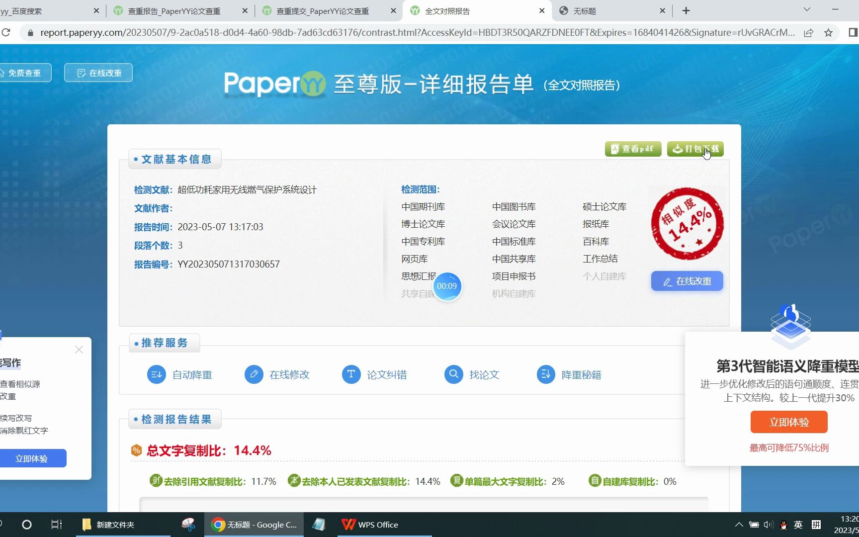Click the 降重秘籍 icon

(546, 374)
